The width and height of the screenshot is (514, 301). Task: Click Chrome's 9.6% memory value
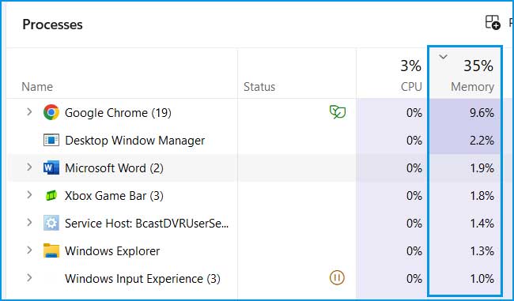coord(482,113)
